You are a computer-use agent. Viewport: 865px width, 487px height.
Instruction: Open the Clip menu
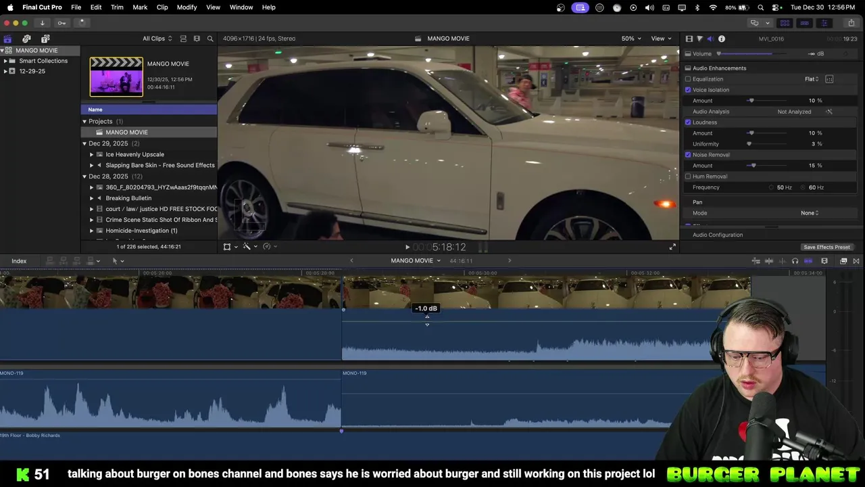(x=162, y=7)
